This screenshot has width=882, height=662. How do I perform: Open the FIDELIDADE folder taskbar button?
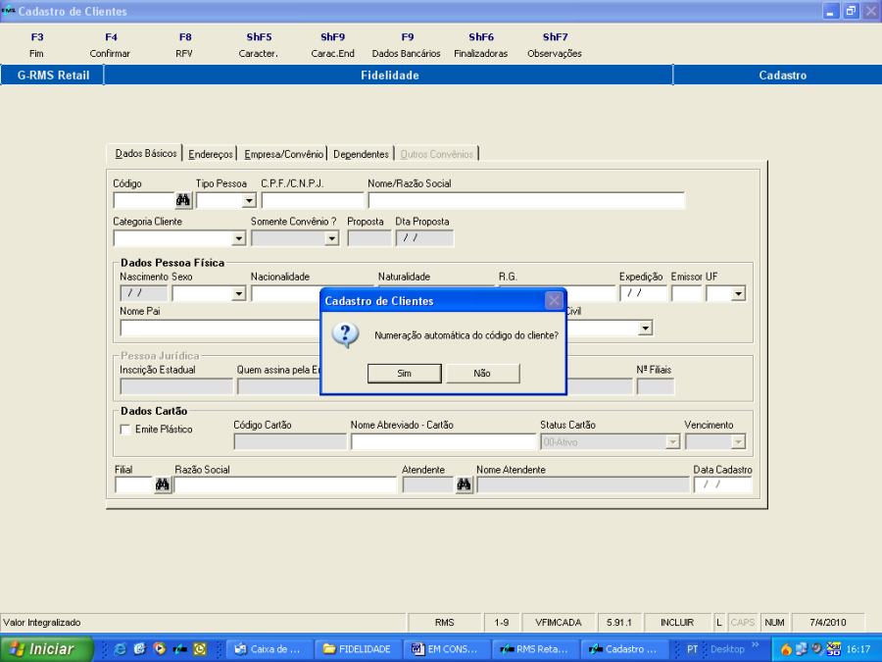(x=357, y=649)
